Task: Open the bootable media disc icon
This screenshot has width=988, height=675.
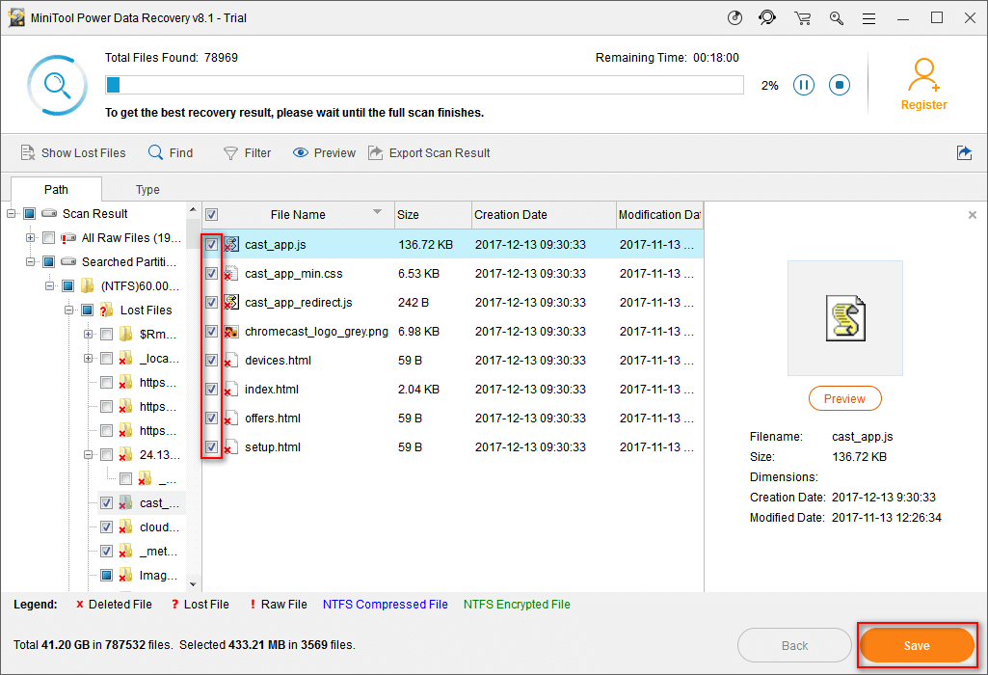Action: [x=734, y=18]
